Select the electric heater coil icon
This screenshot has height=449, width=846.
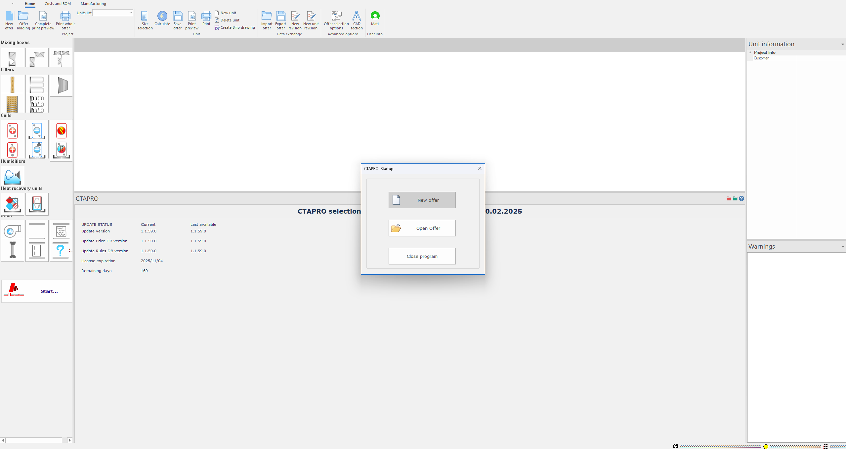61,130
